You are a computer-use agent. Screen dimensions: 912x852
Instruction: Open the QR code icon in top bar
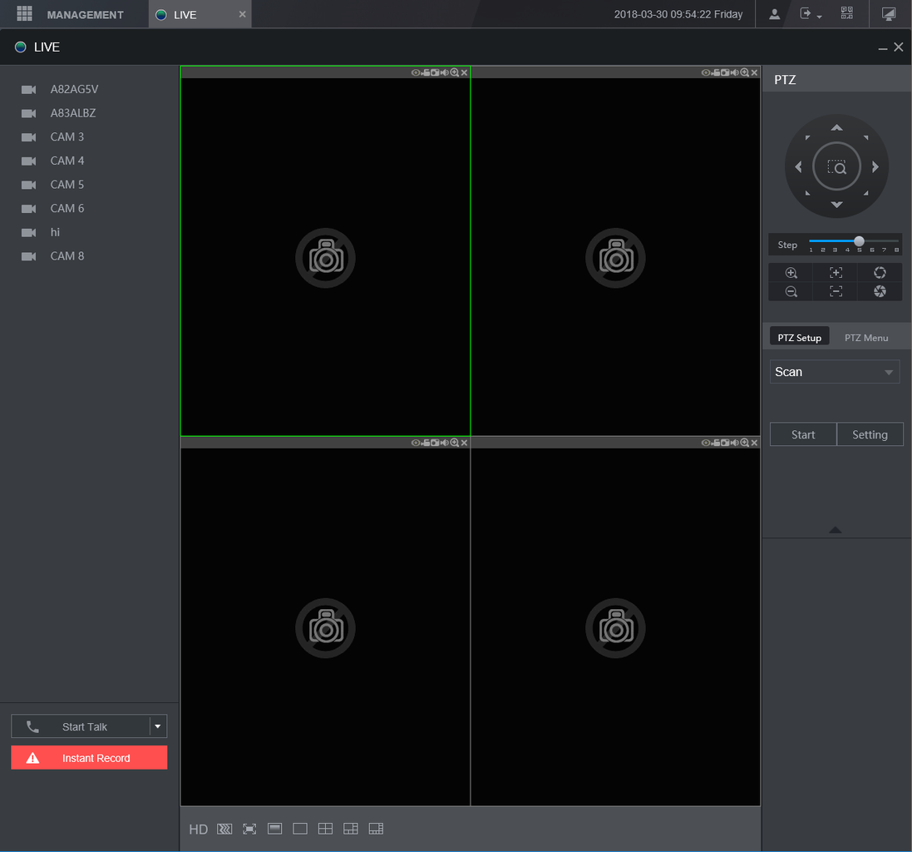coord(846,14)
